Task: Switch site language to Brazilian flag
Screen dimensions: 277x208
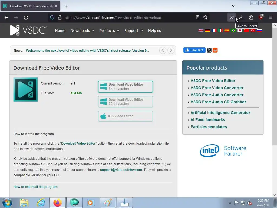Action: (233, 30)
